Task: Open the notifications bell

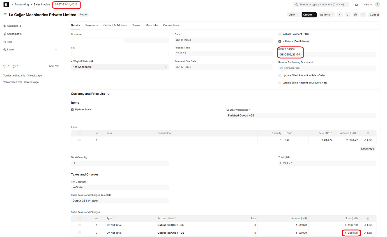Action: coord(356,4)
